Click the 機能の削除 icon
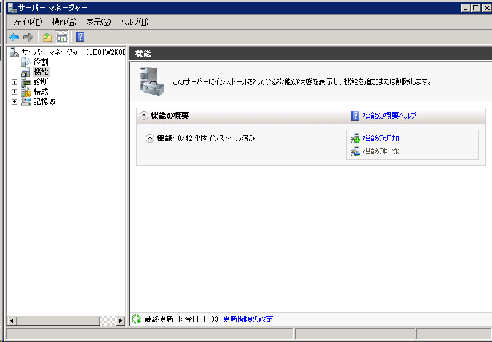Image resolution: width=492 pixels, height=342 pixels. [355, 151]
